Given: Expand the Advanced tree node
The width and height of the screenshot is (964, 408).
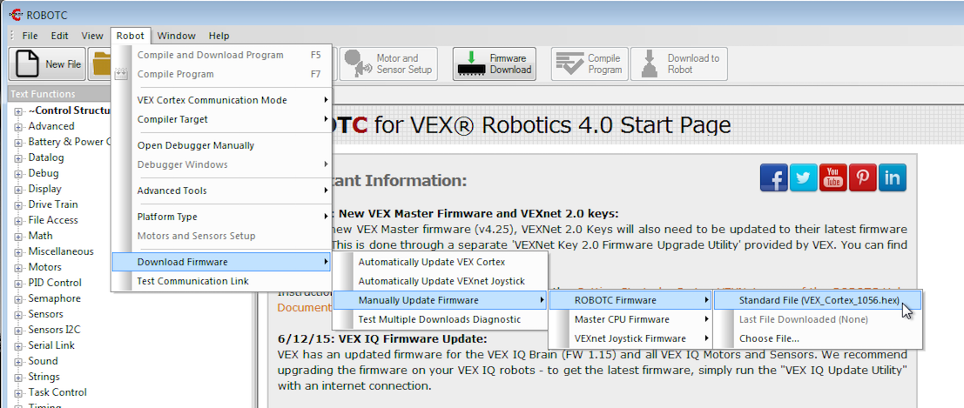Looking at the screenshot, I should click(x=18, y=127).
